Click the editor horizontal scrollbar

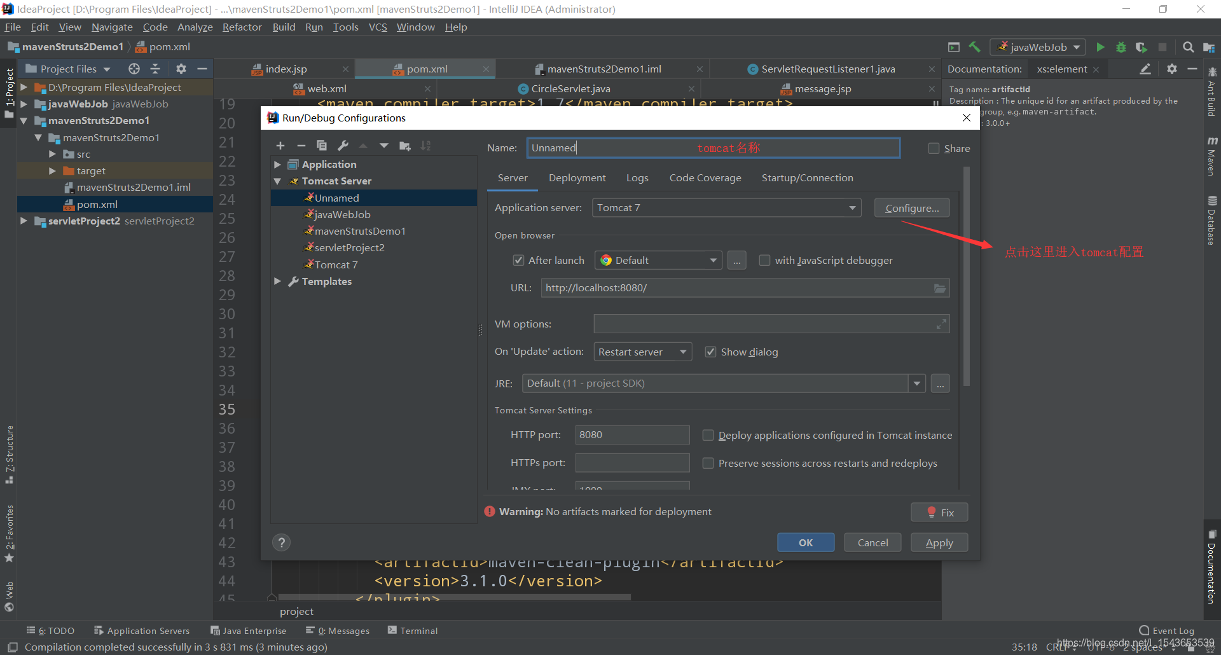click(455, 597)
